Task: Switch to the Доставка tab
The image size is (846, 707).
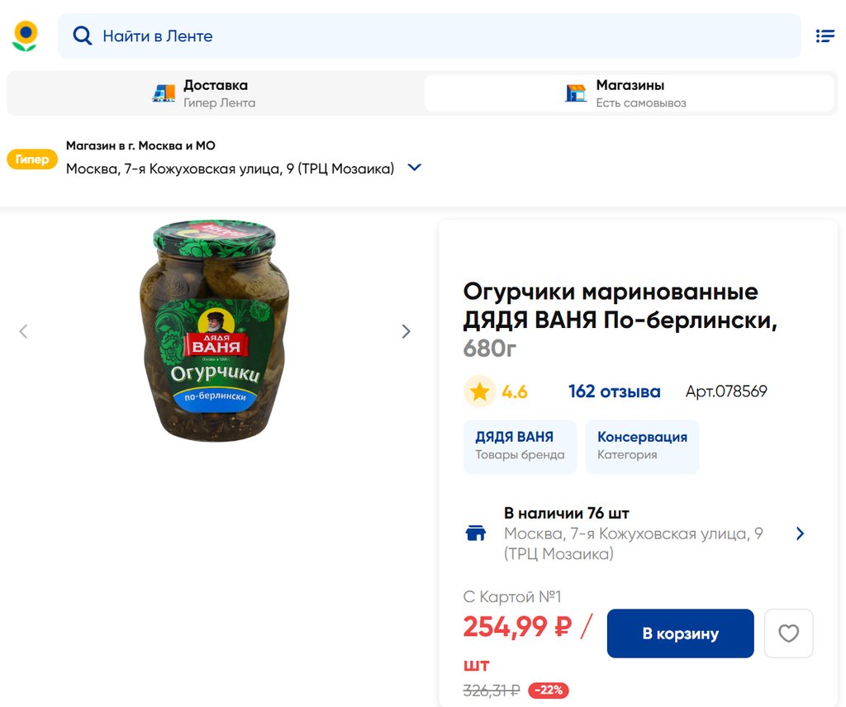Action: (x=215, y=93)
